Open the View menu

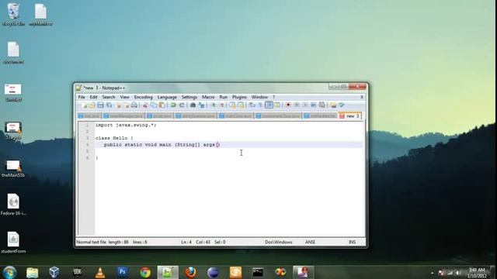click(x=124, y=97)
